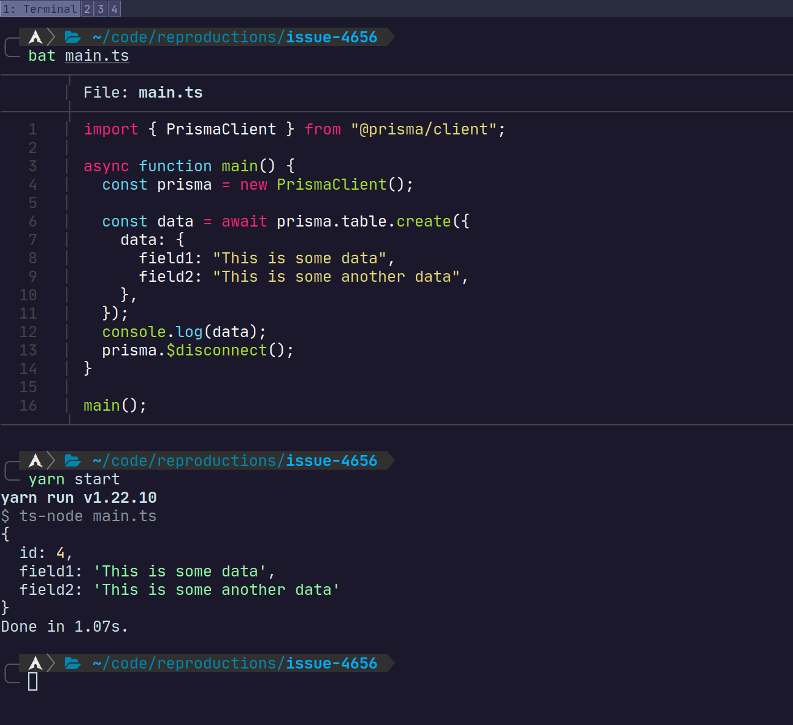Click the Arch Linux logo in the second prompt
Image resolution: width=793 pixels, height=725 pixels.
click(x=35, y=460)
